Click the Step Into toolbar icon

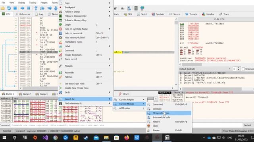click(36, 8)
